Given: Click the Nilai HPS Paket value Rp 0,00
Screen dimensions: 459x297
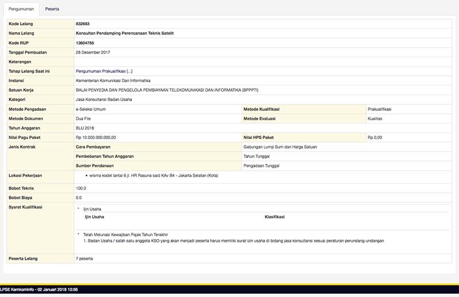Looking at the screenshot, I should point(375,137).
